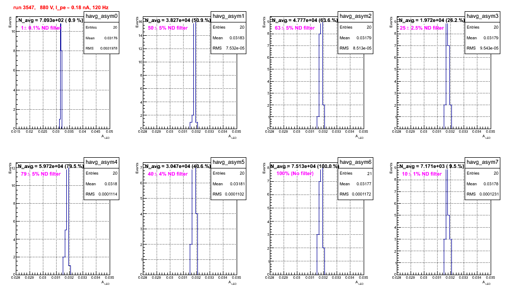Select the havg_asym0 stats box title
The height and width of the screenshot is (292, 508).
click(101, 16)
